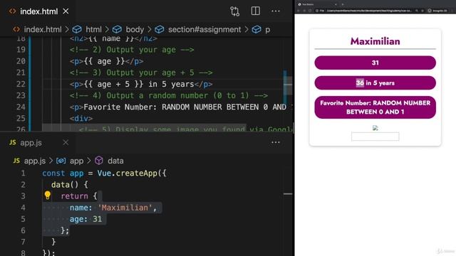456x256 pixels.
Task: Click the data method breadcrumb item
Action: (115, 161)
